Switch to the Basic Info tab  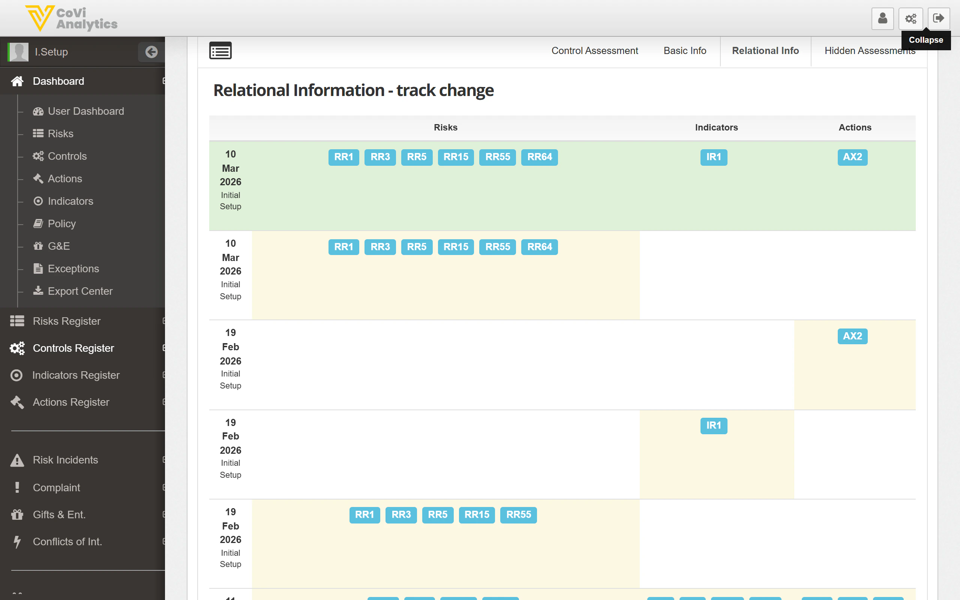tap(685, 50)
